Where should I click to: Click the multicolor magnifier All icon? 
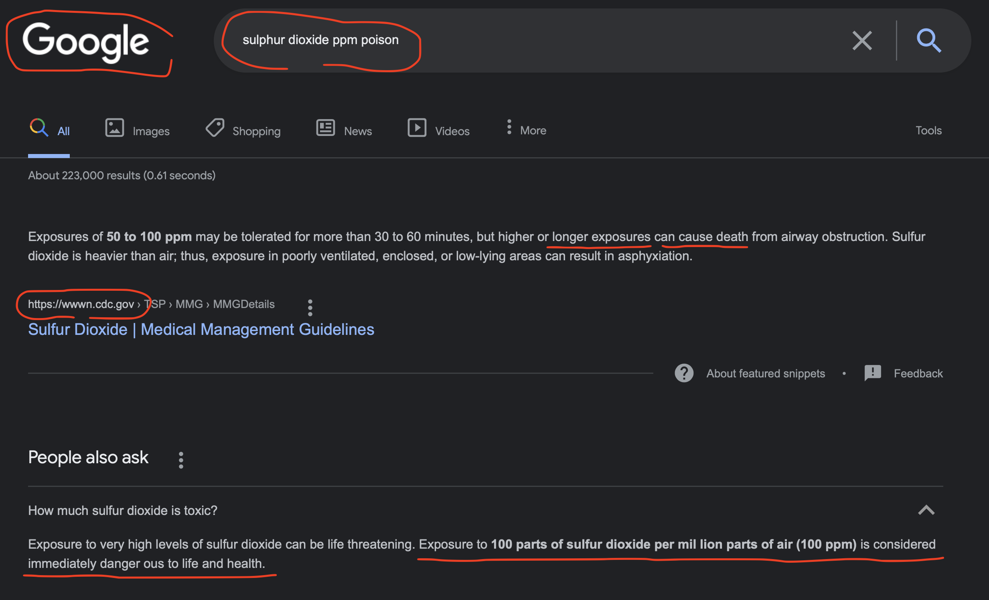39,128
